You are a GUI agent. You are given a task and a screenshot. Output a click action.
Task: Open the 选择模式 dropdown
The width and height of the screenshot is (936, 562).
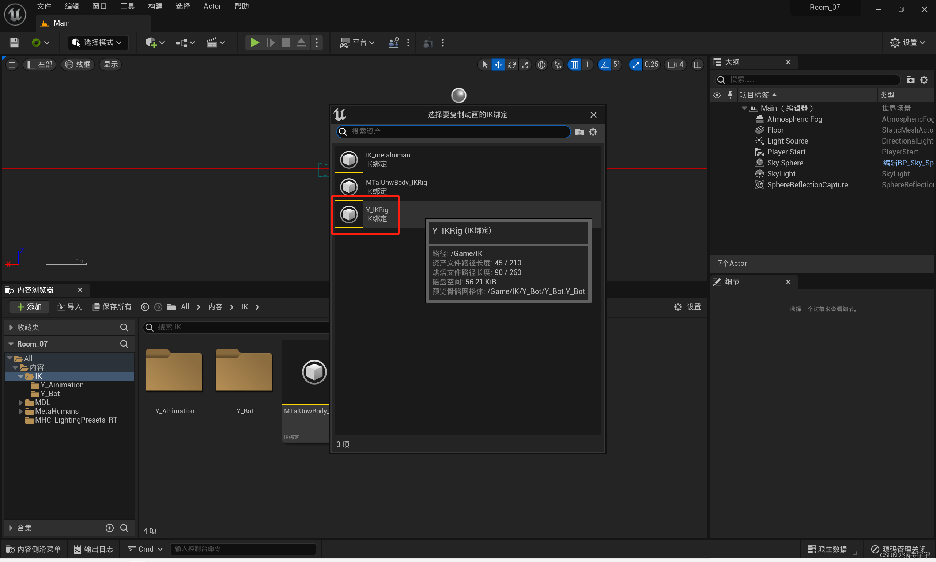pos(98,42)
